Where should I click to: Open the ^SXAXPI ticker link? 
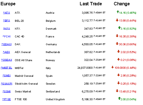[6, 83]
